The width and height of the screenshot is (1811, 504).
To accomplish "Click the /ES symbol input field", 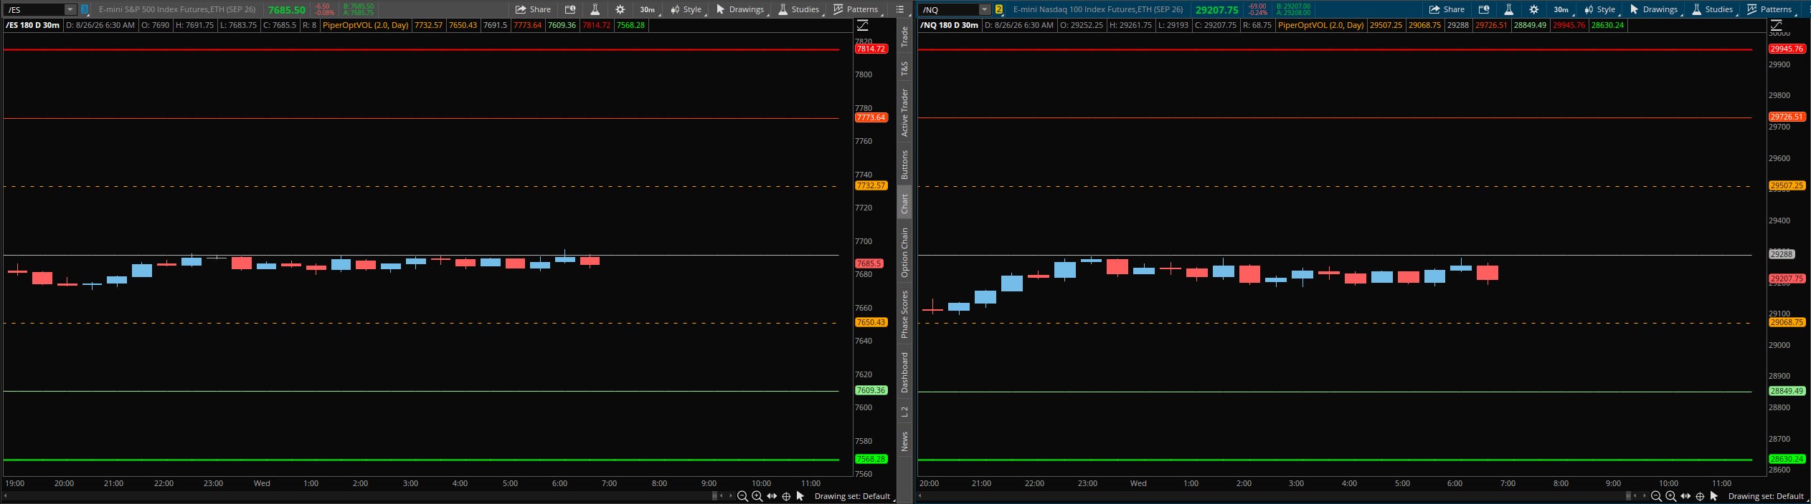I will tap(34, 9).
